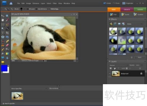Image resolution: width=147 pixels, height=106 pixels.
Task: Select the Magic Wand tool
Action: [3, 29]
